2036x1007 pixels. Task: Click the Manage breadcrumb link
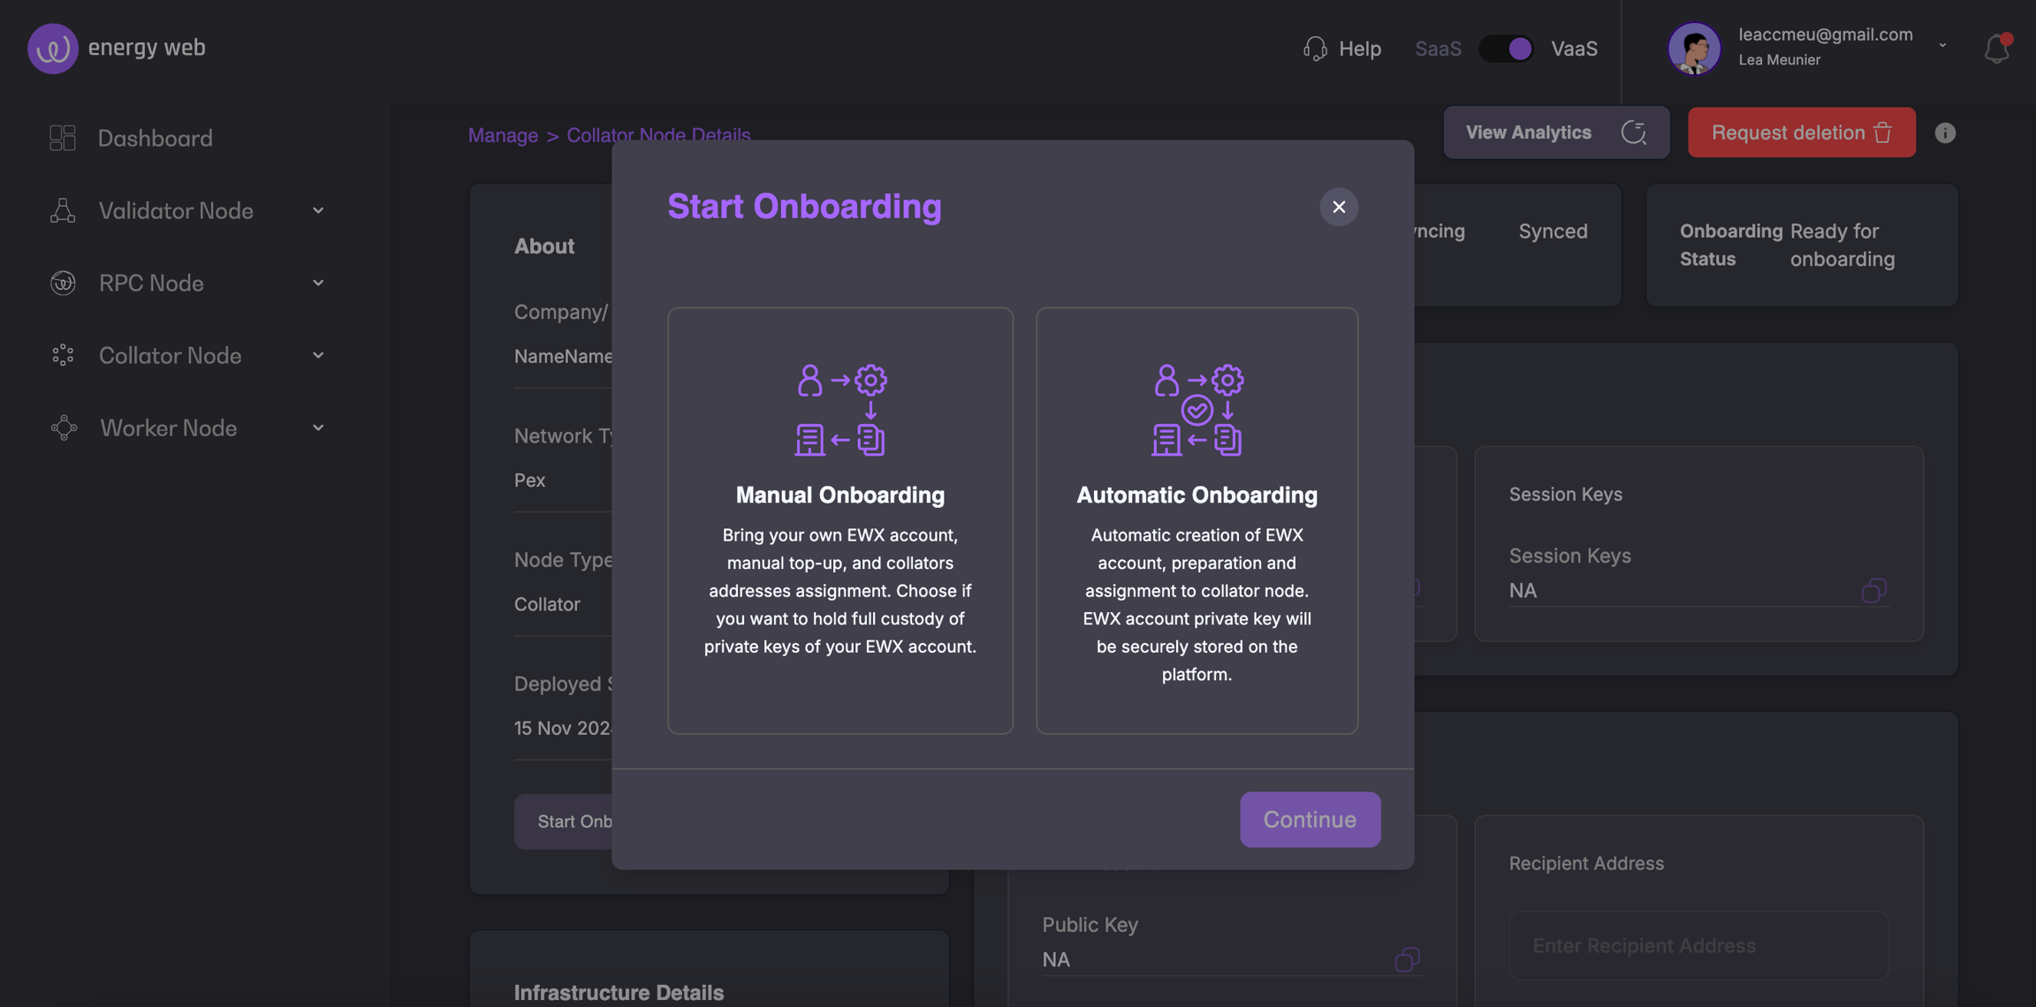503,135
